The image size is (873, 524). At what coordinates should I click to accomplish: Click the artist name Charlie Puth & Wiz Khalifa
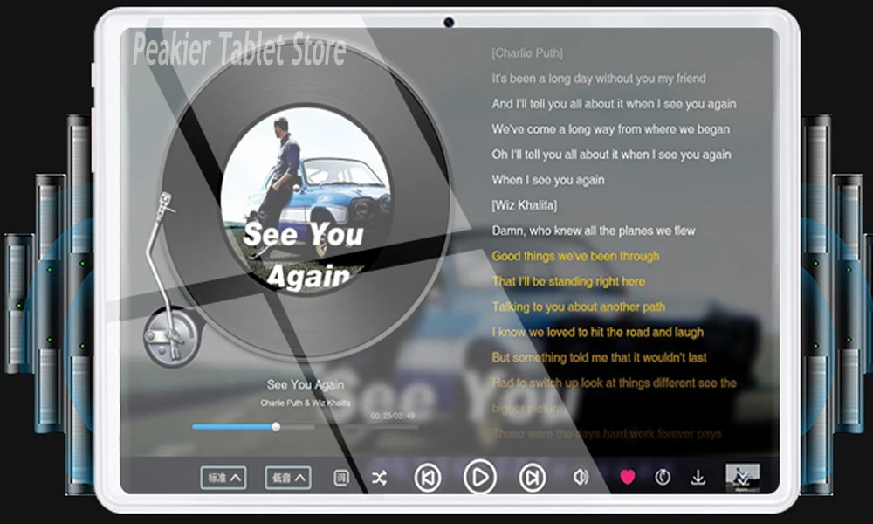click(305, 403)
